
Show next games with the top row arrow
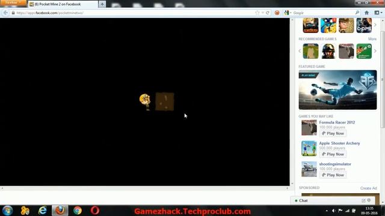tap(375, 25)
